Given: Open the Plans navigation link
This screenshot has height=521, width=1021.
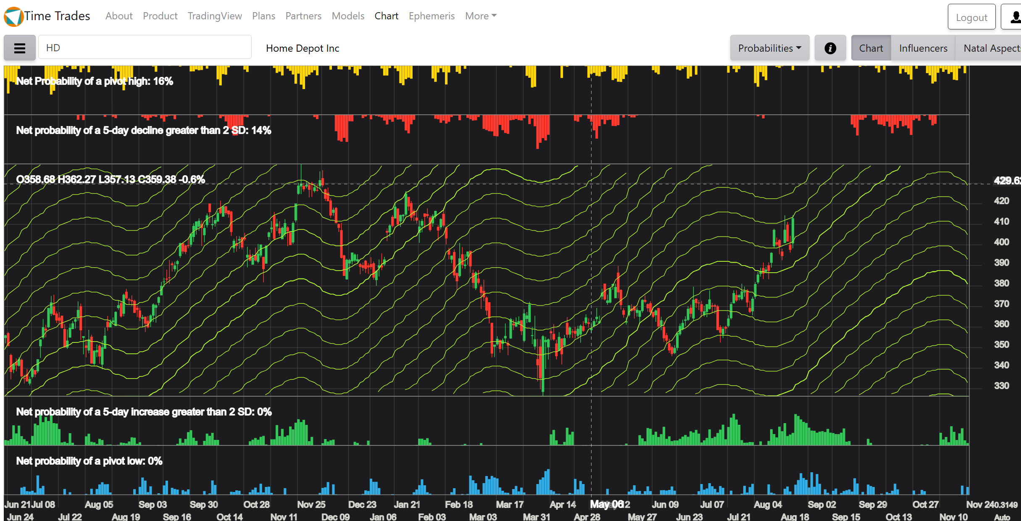Looking at the screenshot, I should click(x=263, y=16).
